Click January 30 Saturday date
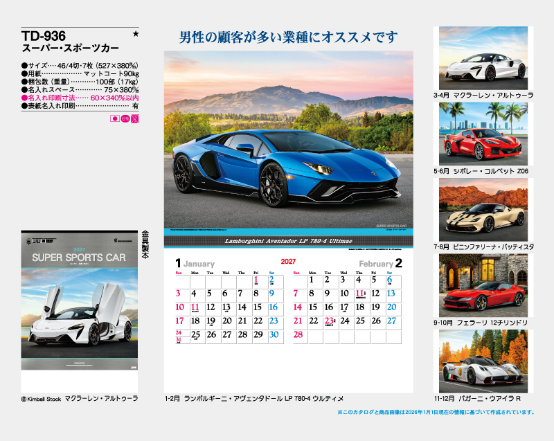554x441 pixels. [274, 334]
